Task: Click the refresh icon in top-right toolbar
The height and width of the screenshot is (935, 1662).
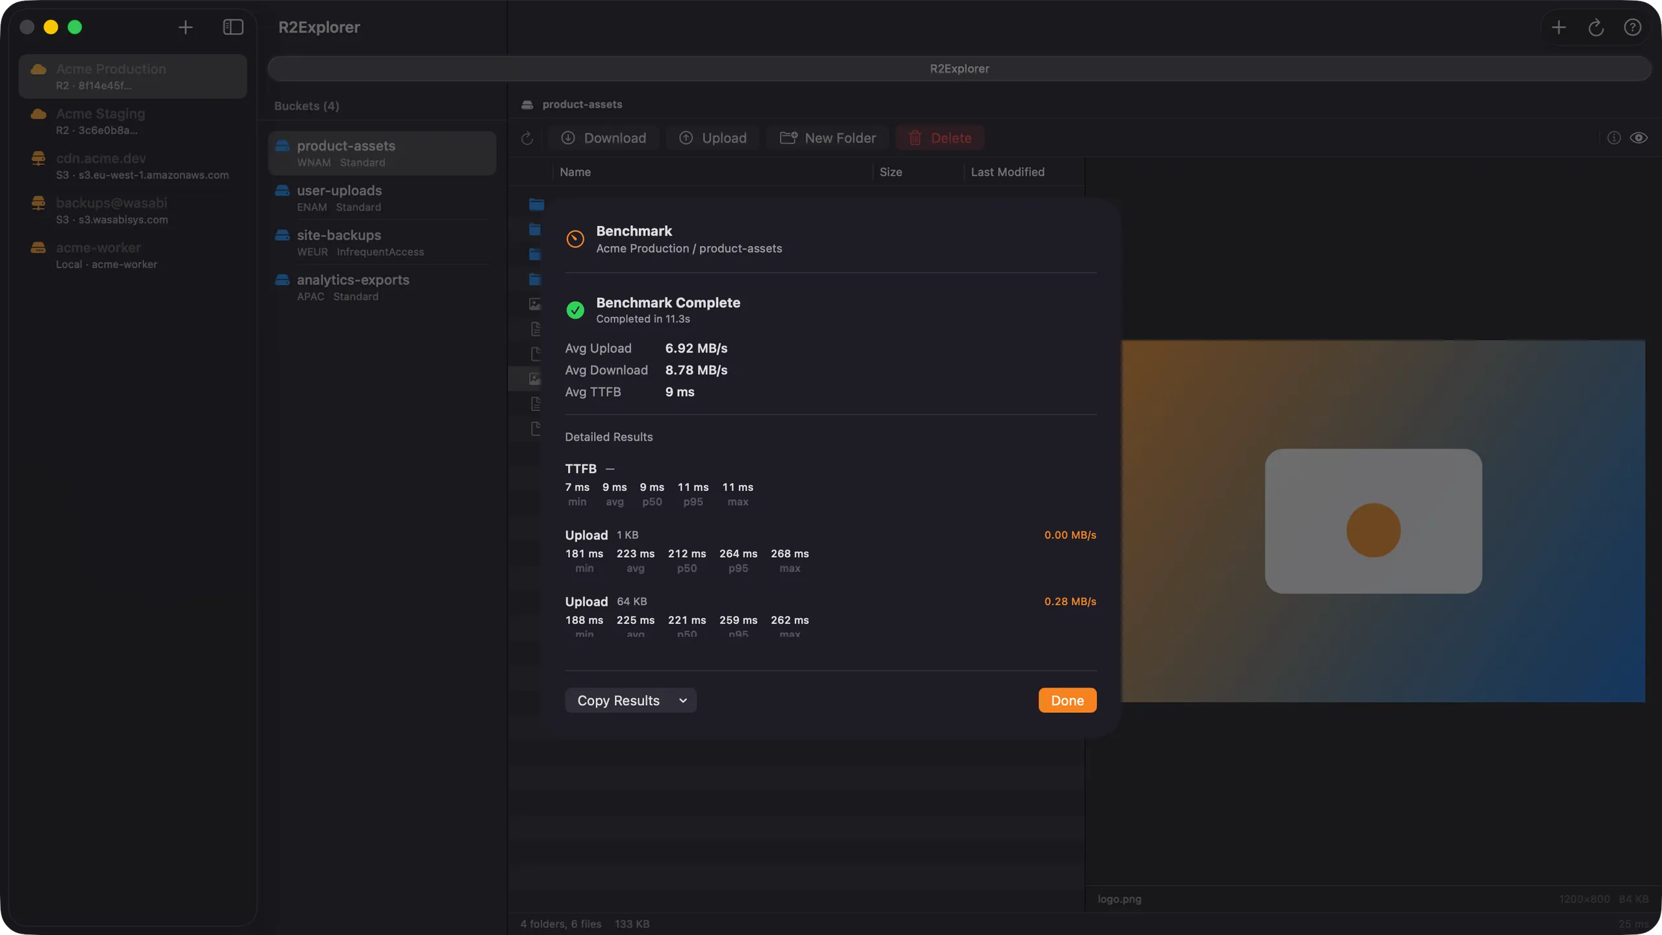Action: pyautogui.click(x=1596, y=27)
